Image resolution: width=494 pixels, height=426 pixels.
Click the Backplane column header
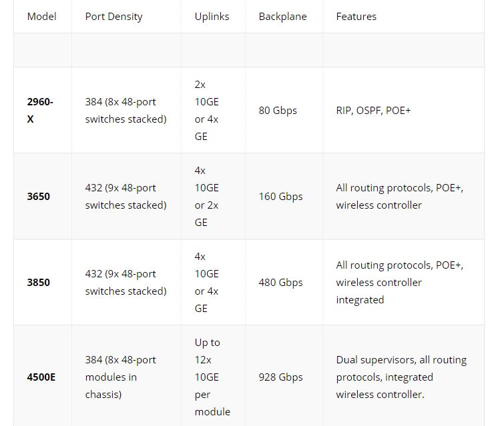coord(282,17)
